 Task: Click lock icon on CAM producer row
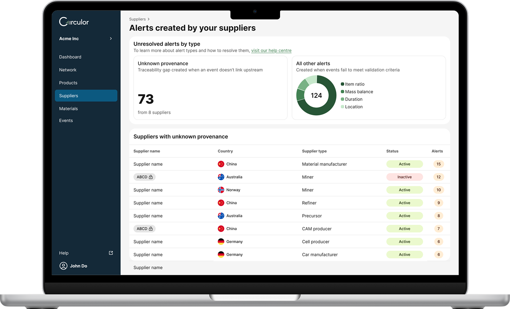click(151, 229)
